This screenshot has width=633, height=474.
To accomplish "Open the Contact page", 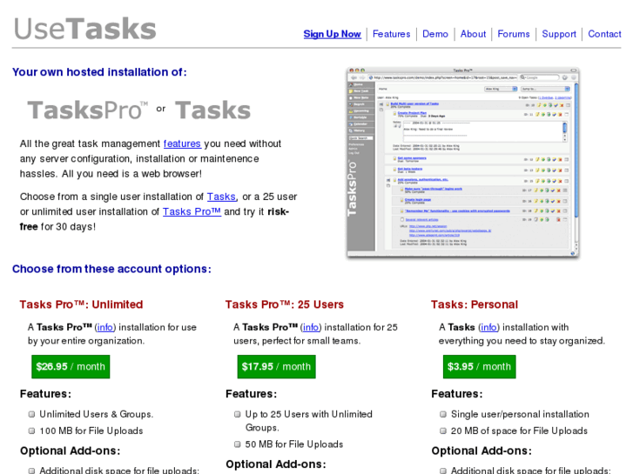I will [604, 34].
